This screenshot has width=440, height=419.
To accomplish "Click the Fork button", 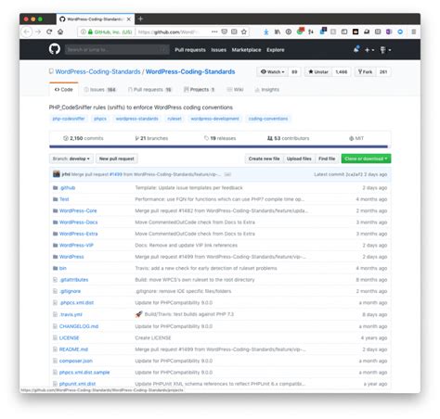I will pos(365,71).
